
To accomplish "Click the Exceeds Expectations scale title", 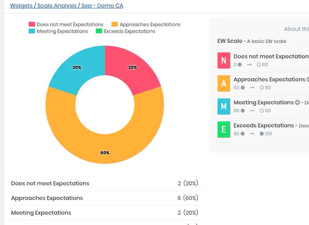I will tap(264, 126).
